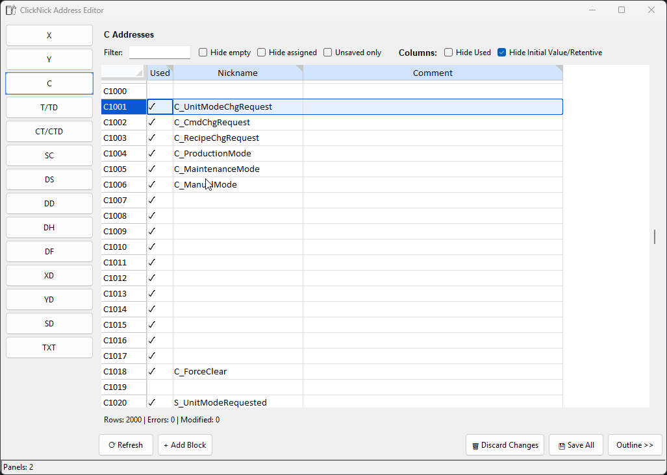Select row header C1015
Image resolution: width=667 pixels, height=475 pixels.
click(124, 324)
